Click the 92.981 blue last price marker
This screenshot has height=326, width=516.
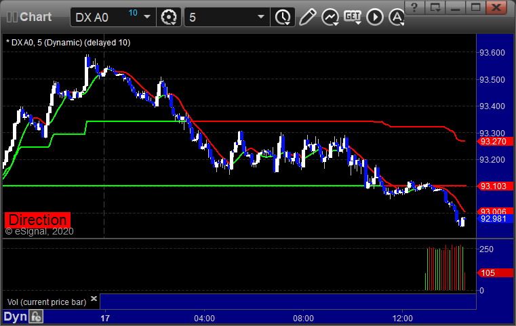[x=494, y=219]
